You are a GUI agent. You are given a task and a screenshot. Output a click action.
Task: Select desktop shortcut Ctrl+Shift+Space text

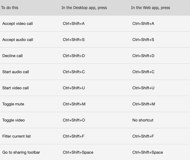point(78,152)
